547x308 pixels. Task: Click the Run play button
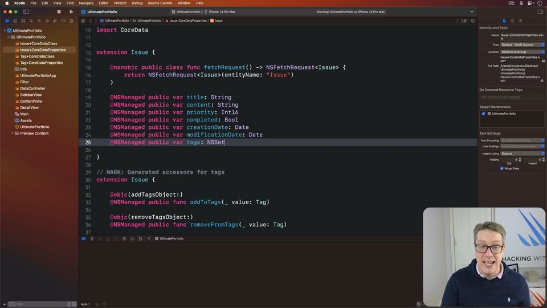pos(71,11)
